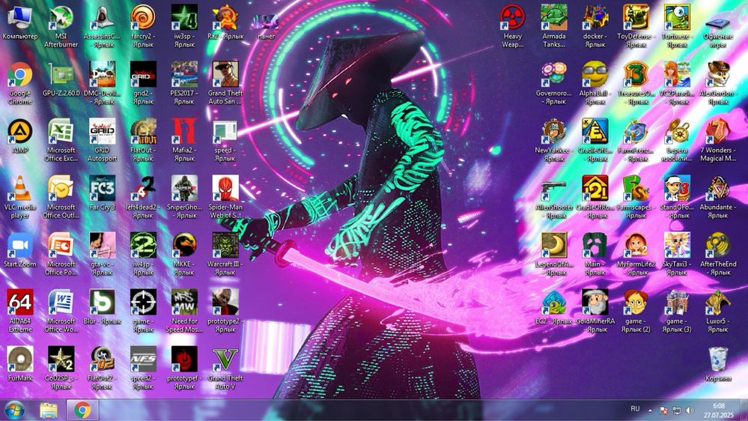This screenshot has width=748, height=421.
Task: Select the AIMP player icon
Action: click(x=20, y=132)
